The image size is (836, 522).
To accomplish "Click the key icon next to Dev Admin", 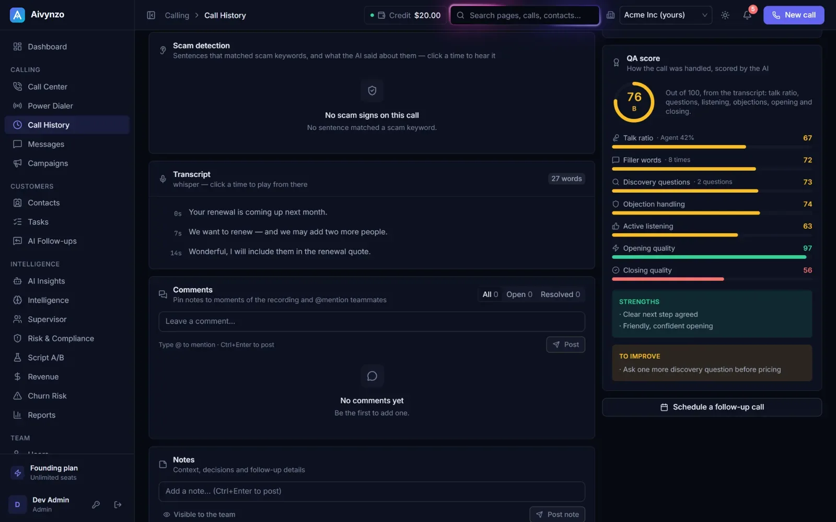I will [x=96, y=505].
